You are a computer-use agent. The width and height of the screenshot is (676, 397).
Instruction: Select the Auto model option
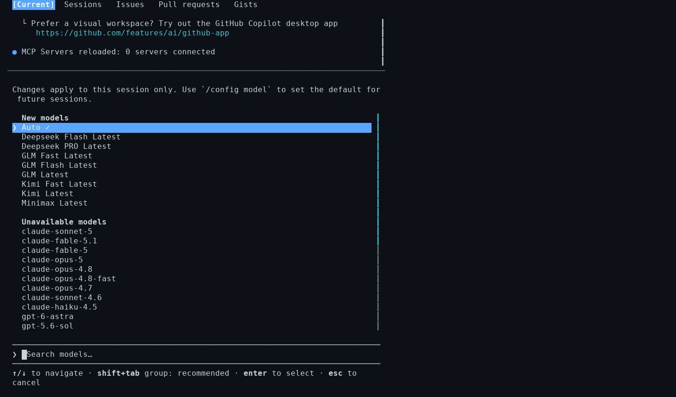tap(192, 128)
